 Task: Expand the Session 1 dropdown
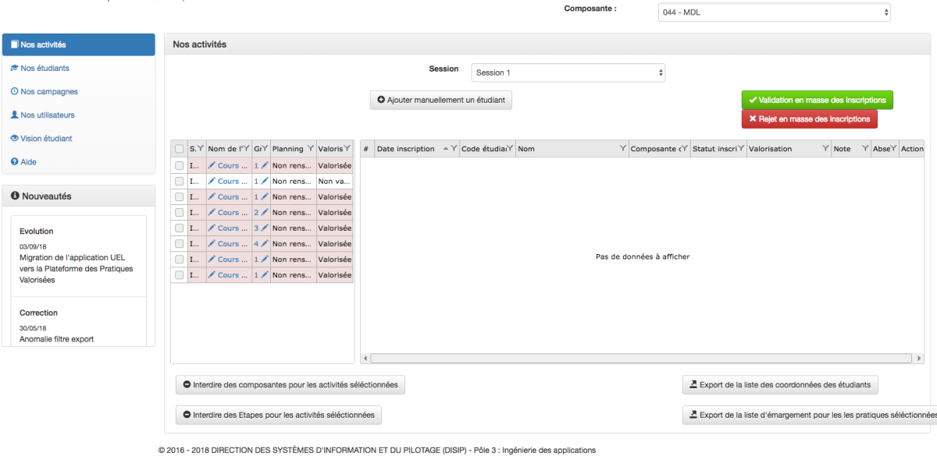pyautogui.click(x=568, y=72)
